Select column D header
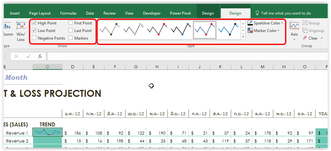Image resolution: width=331 pixels, height=151 pixels. click(73, 67)
